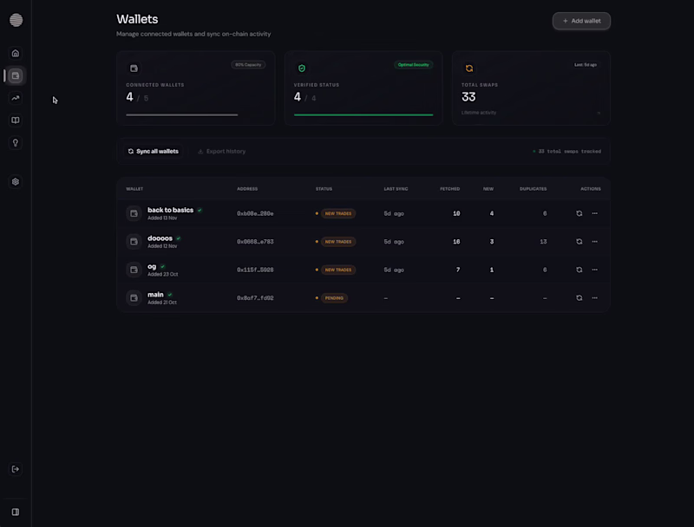Click the Add wallet button
This screenshot has width=694, height=527.
[x=581, y=21]
